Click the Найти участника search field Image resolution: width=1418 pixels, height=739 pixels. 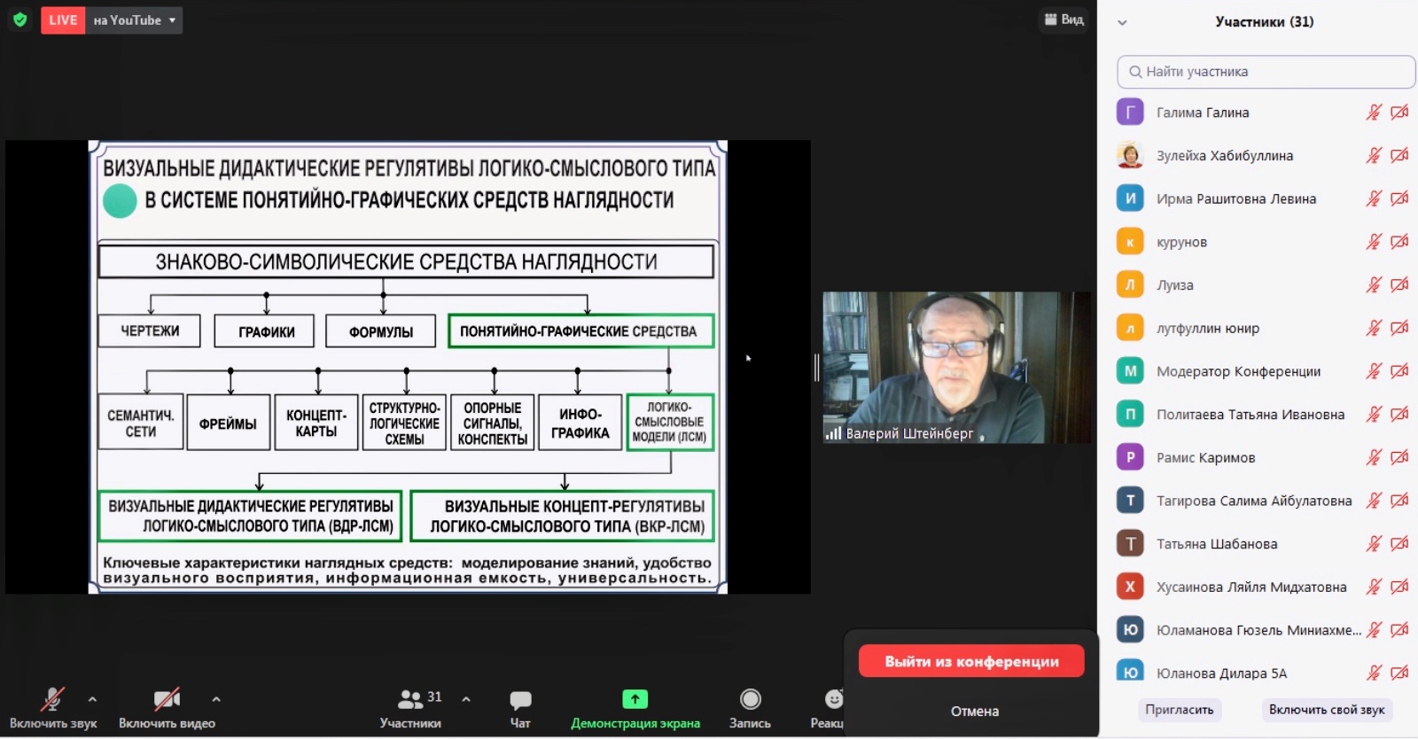click(x=1266, y=72)
